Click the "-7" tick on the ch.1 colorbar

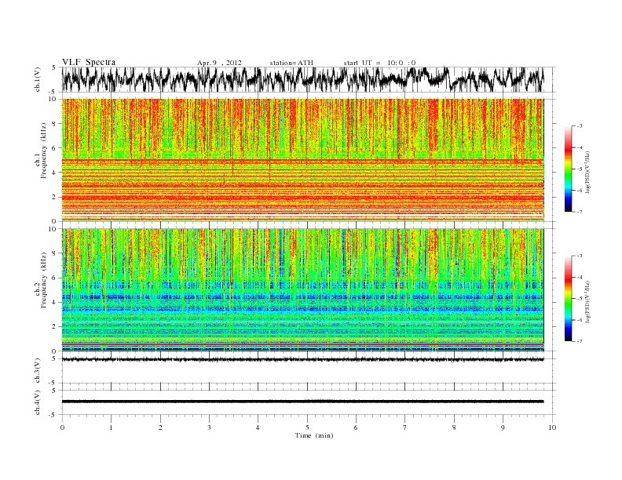[x=580, y=212]
